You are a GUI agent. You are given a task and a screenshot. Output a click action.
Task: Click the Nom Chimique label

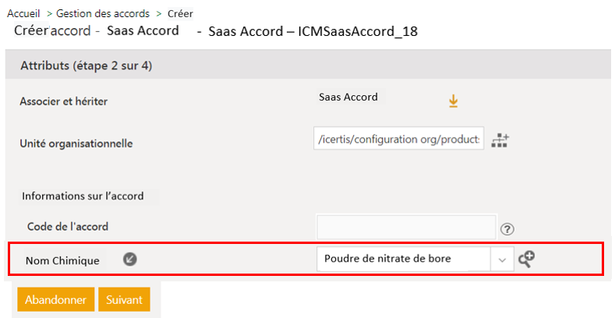pos(62,260)
